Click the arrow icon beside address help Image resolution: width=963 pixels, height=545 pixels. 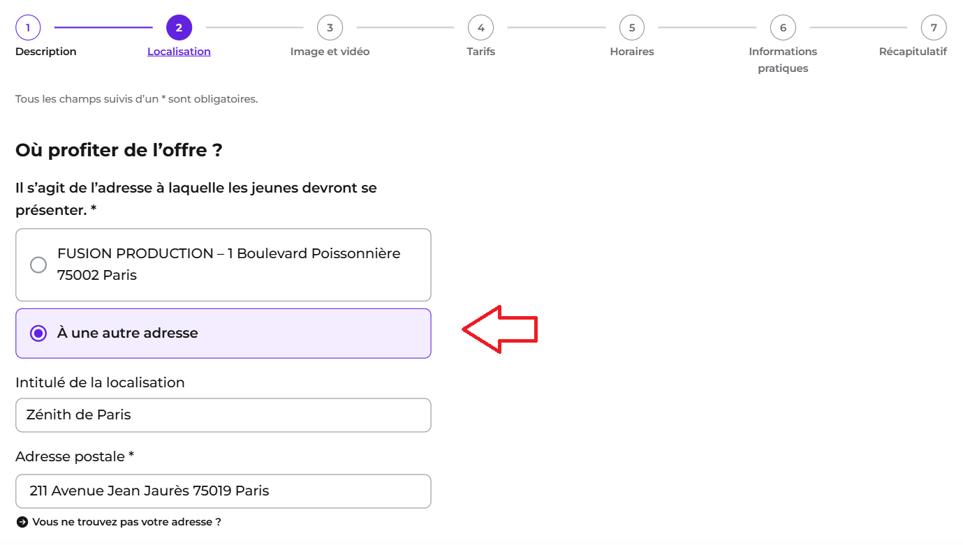point(22,522)
